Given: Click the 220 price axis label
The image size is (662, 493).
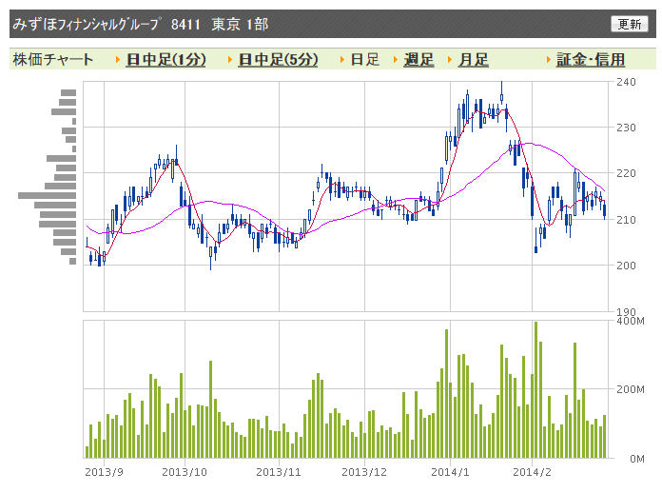Looking at the screenshot, I should [x=626, y=173].
